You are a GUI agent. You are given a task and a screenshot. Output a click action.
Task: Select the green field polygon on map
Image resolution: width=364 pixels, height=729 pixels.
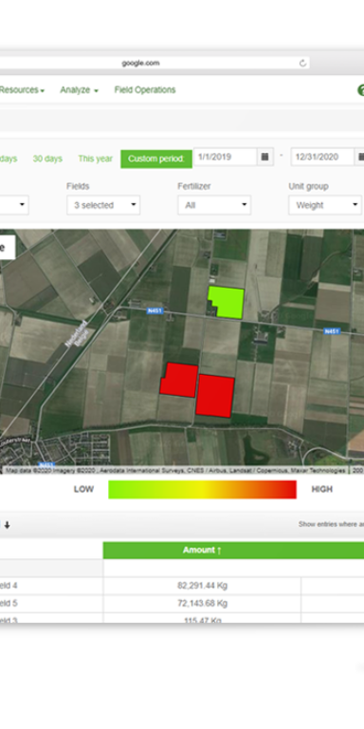[x=227, y=302]
